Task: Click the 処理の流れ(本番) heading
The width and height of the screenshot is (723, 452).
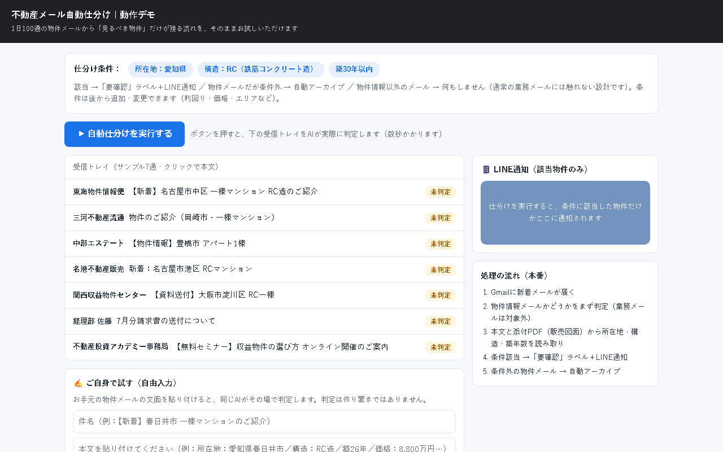Action: 515,276
